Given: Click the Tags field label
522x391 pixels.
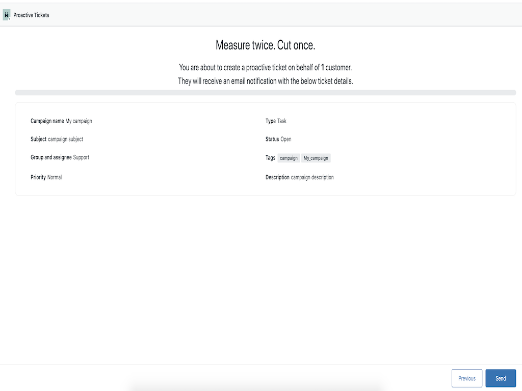Looking at the screenshot, I should 270,158.
